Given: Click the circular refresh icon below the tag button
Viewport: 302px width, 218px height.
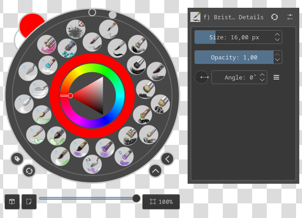Looking at the screenshot, I should (29, 170).
